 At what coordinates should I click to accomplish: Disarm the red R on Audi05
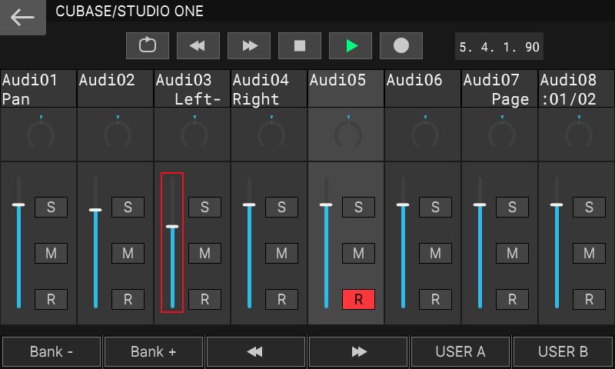[358, 300]
